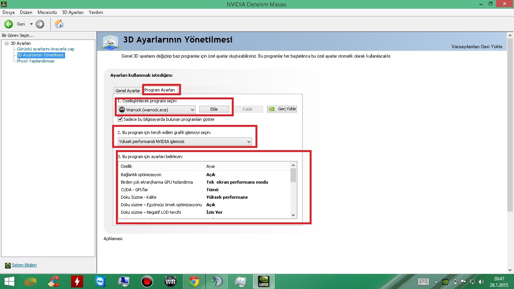
Task: Open Sistem Bilgileri link
Action: [x=24, y=265]
